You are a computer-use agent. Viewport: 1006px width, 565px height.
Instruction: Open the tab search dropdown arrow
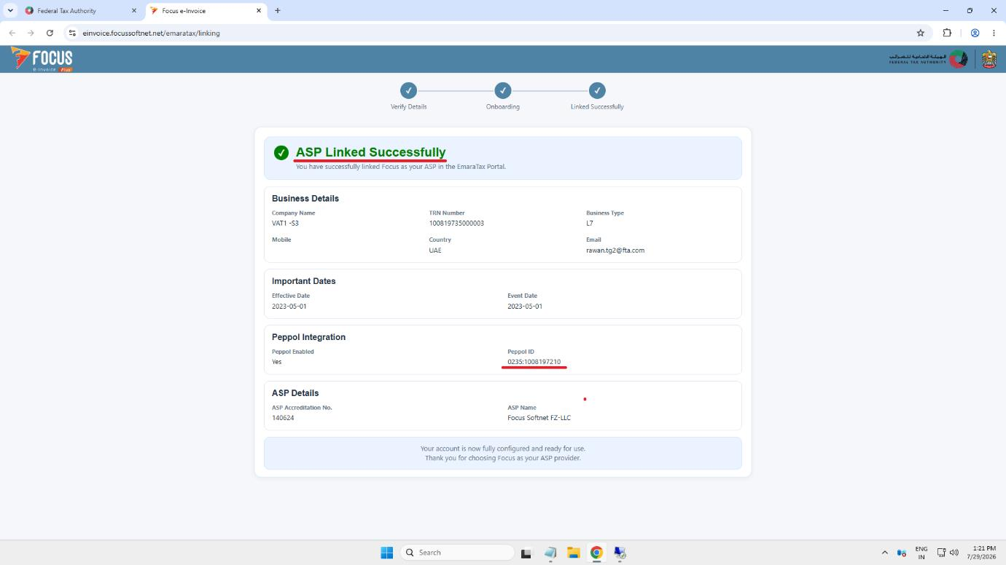(10, 11)
